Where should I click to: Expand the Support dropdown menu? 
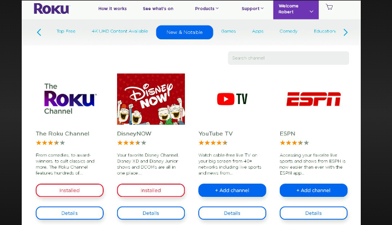[253, 9]
